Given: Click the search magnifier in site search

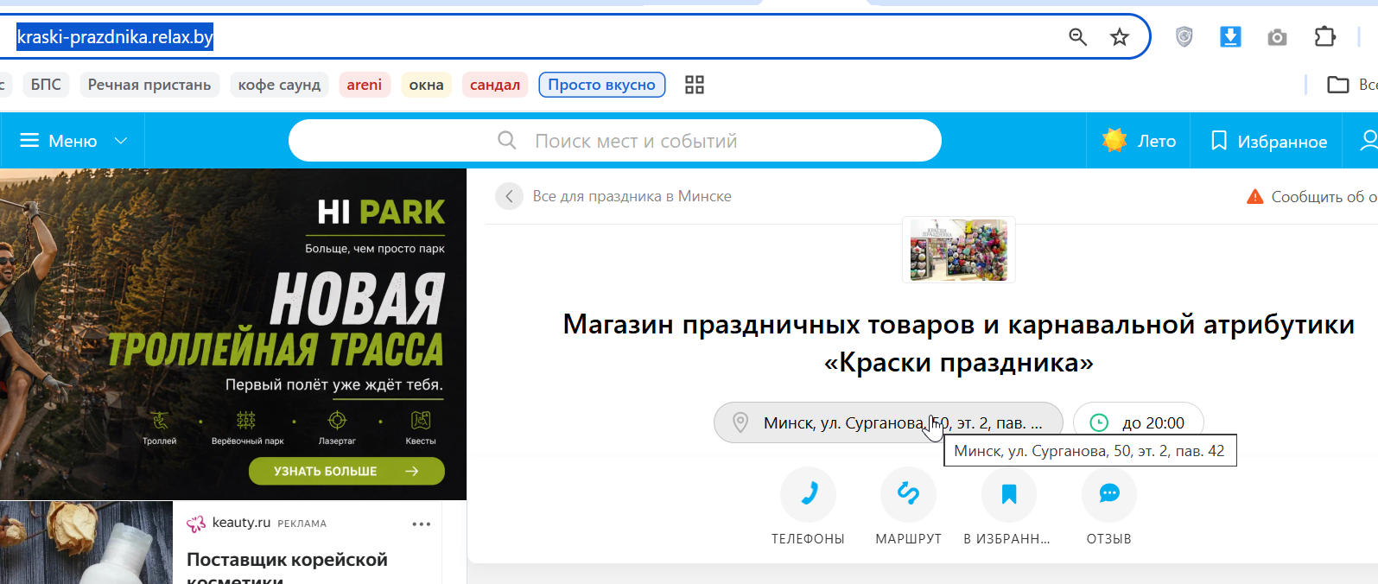Looking at the screenshot, I should [x=507, y=140].
